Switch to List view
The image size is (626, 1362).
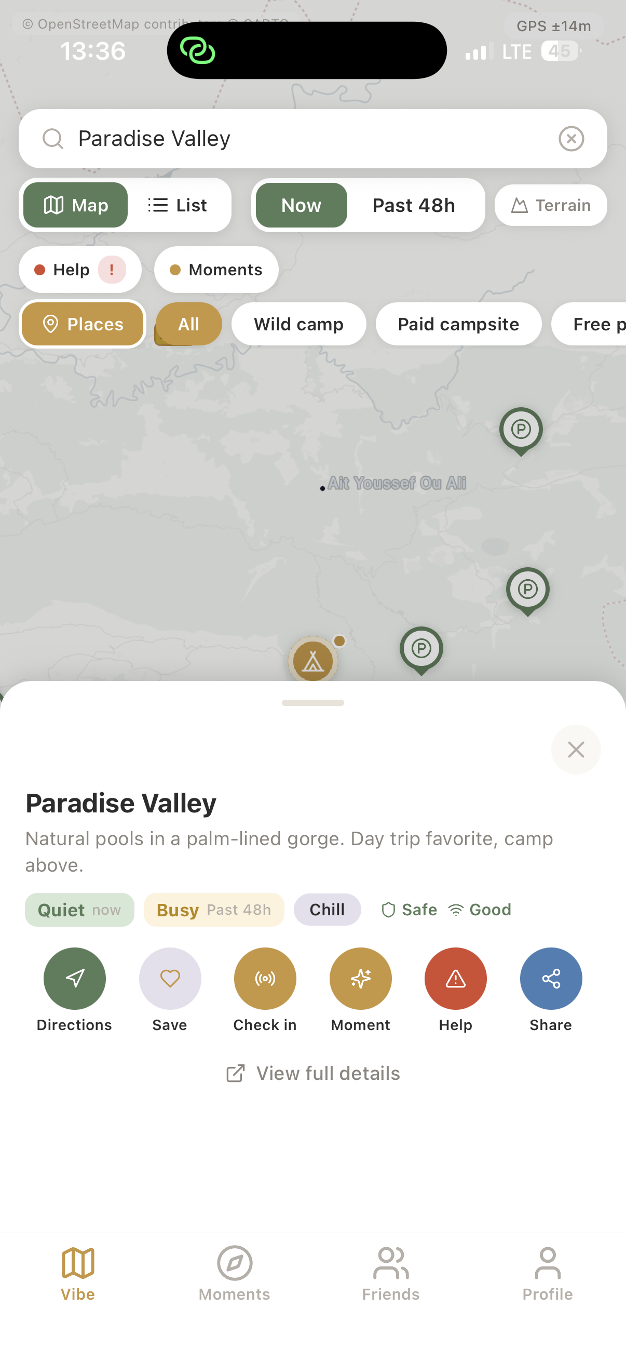pos(178,205)
